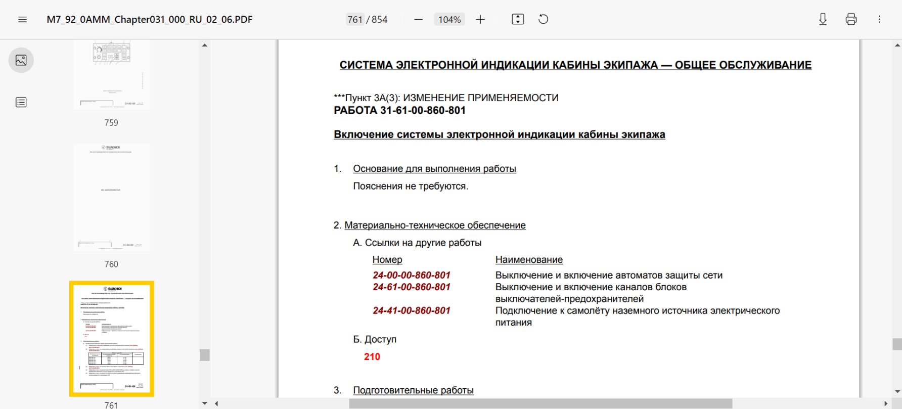The image size is (902, 409).
Task: Click the Номер column header
Action: click(387, 259)
